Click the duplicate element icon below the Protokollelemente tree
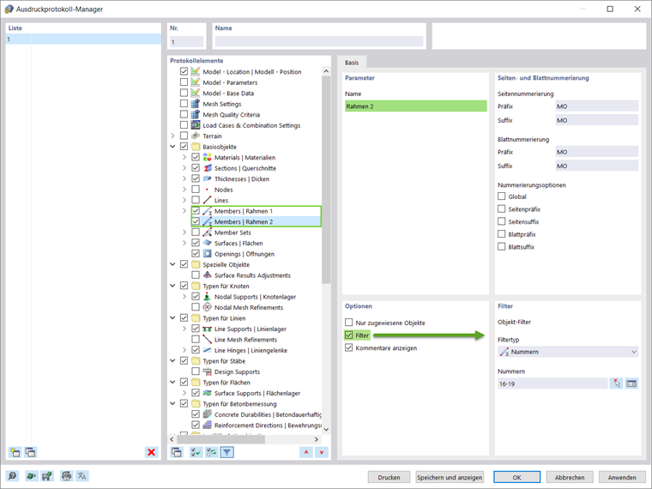 (177, 452)
